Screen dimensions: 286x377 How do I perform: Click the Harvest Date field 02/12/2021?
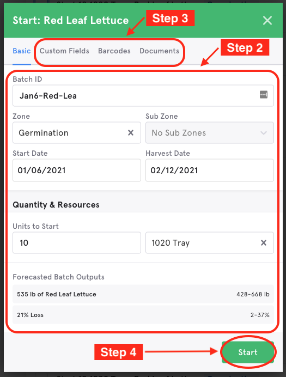[210, 170]
